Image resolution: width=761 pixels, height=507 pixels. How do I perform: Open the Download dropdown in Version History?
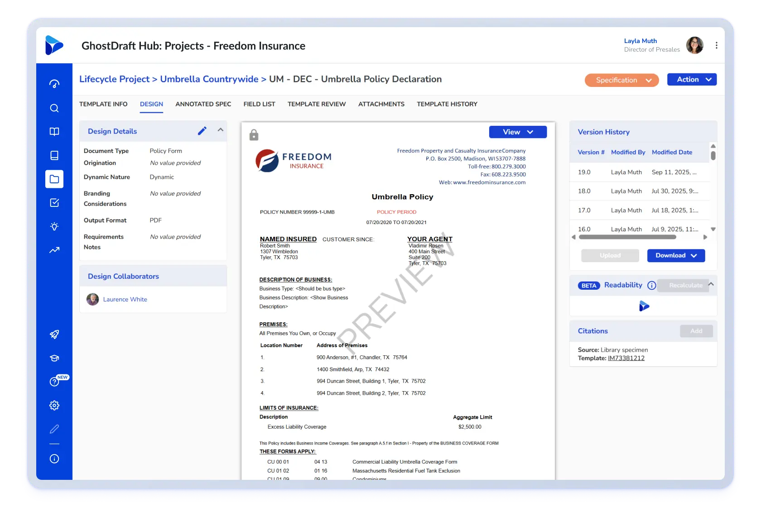click(676, 255)
